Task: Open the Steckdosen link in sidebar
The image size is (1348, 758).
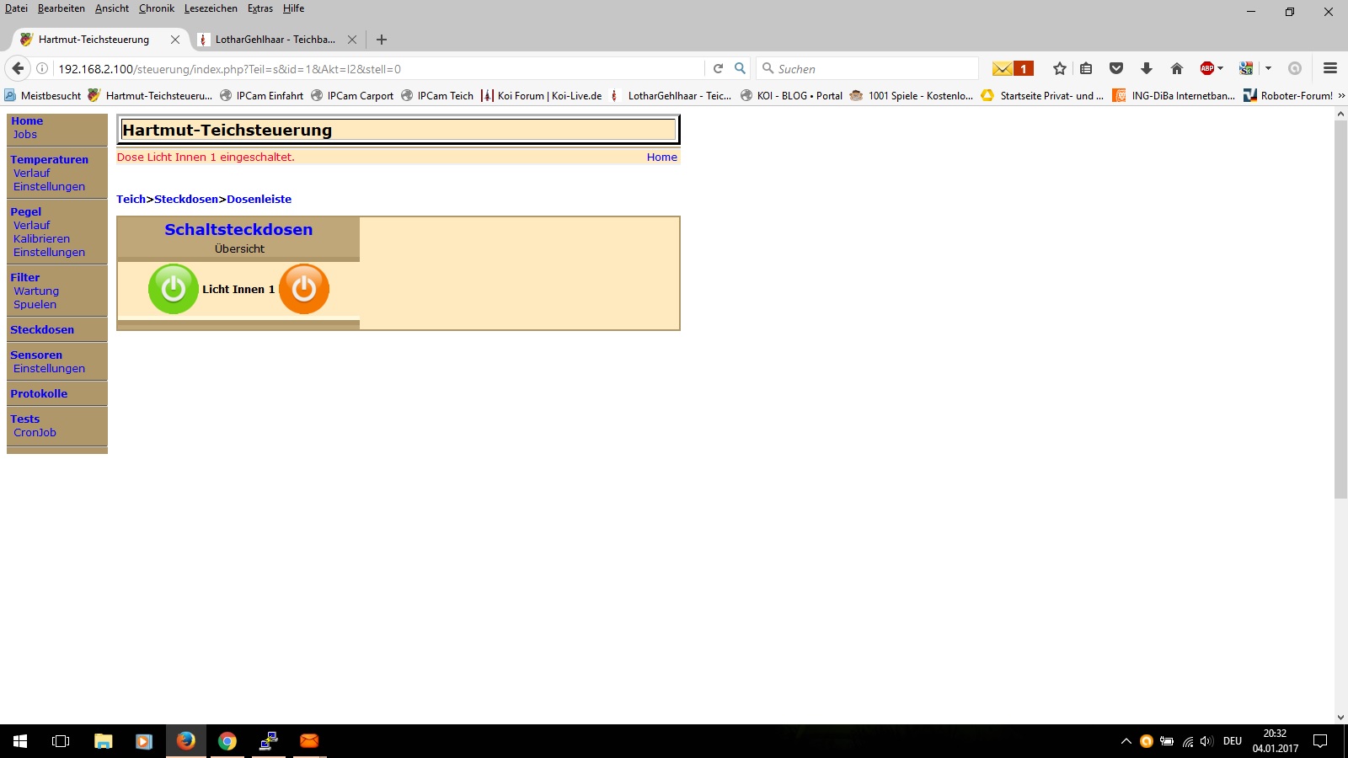Action: click(42, 330)
